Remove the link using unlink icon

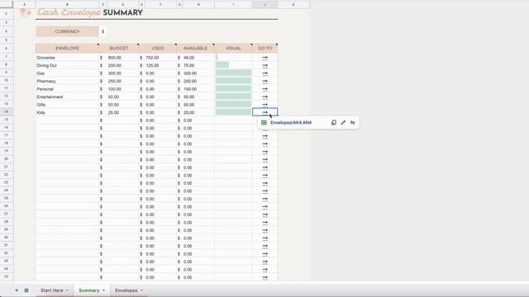(353, 123)
